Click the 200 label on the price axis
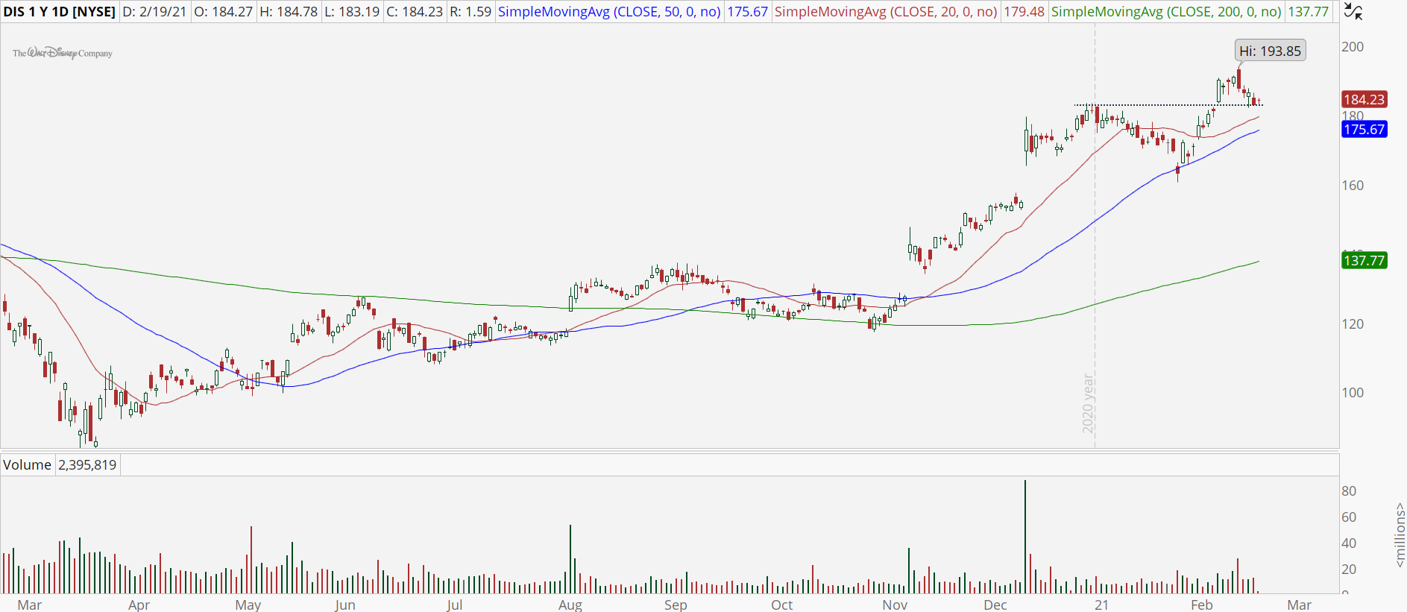Viewport: 1407px width, 612px height. (x=1353, y=47)
